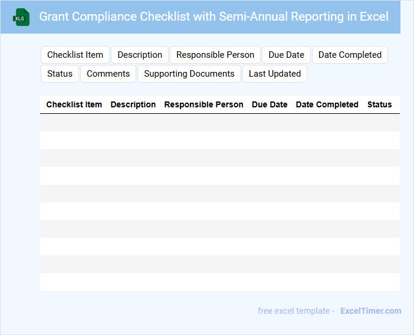414x335 pixels.
Task: Click the Due Date table column header
Action: coord(270,104)
